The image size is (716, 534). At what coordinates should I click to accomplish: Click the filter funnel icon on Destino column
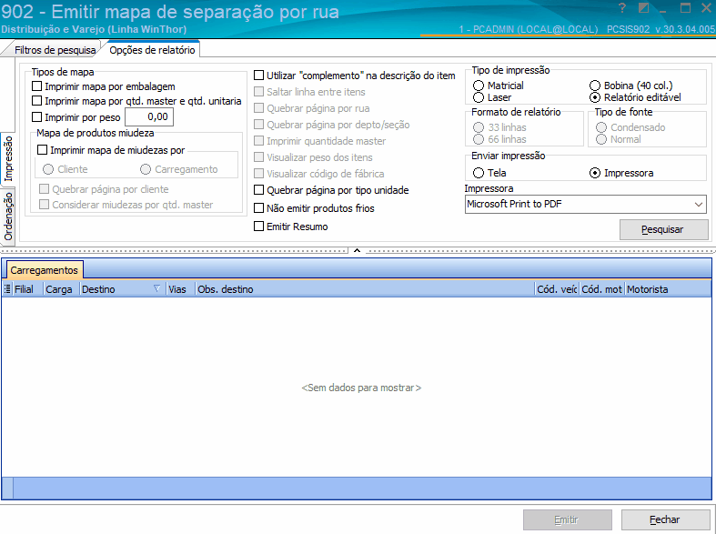[x=156, y=288]
